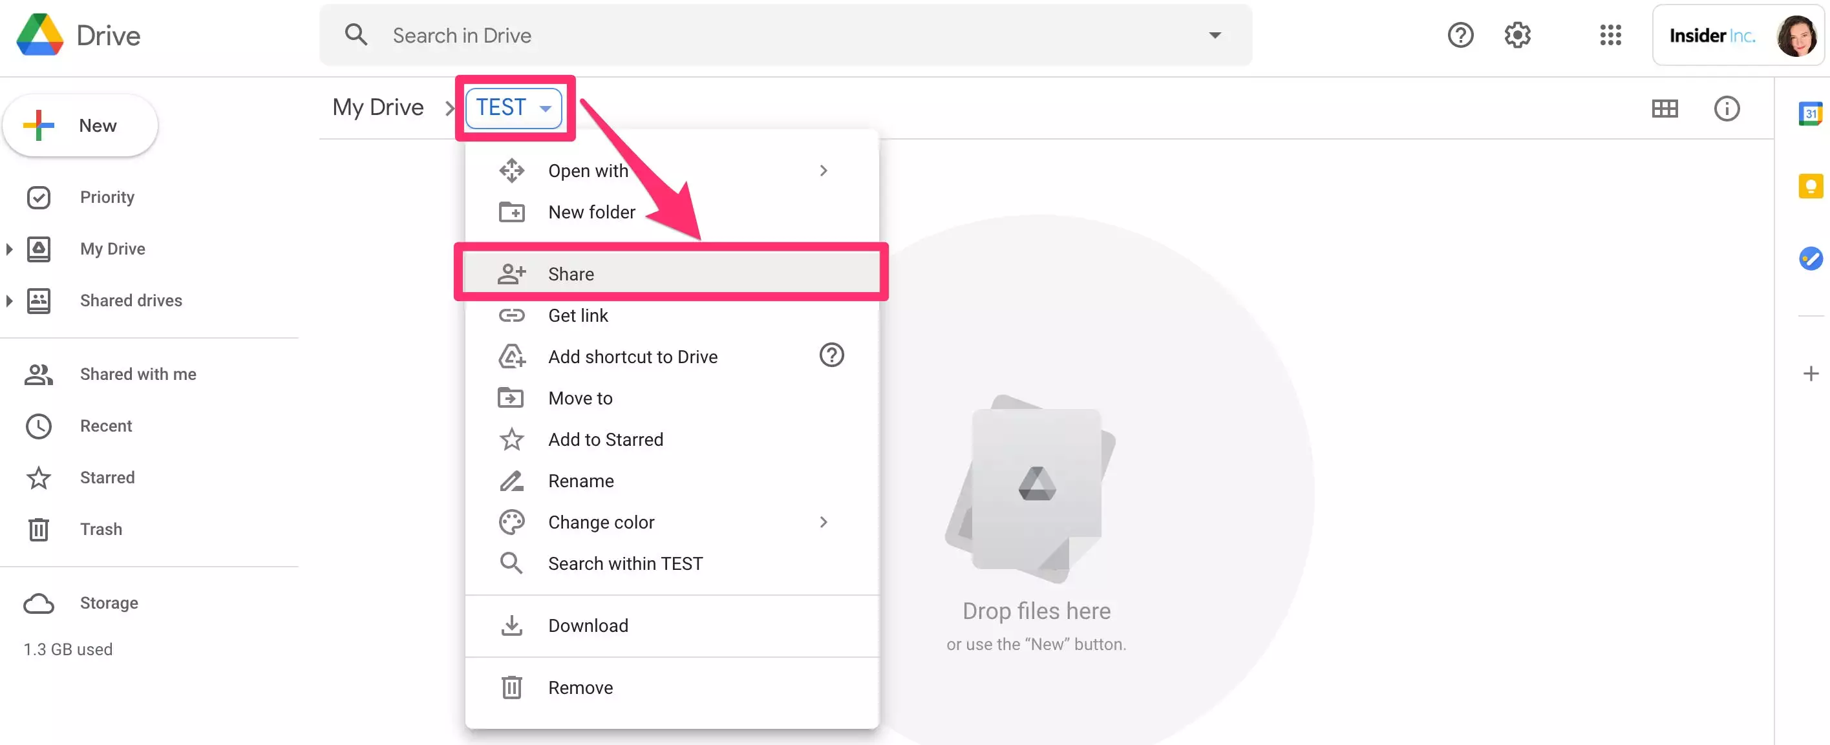Image resolution: width=1830 pixels, height=745 pixels.
Task: Switch to grid layout view
Action: (x=1664, y=109)
